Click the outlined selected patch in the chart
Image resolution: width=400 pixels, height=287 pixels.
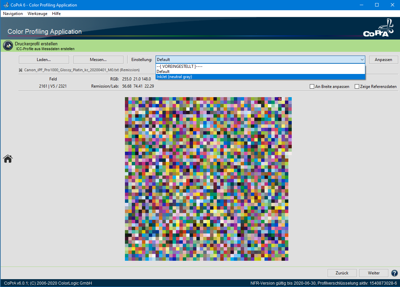click(280, 99)
